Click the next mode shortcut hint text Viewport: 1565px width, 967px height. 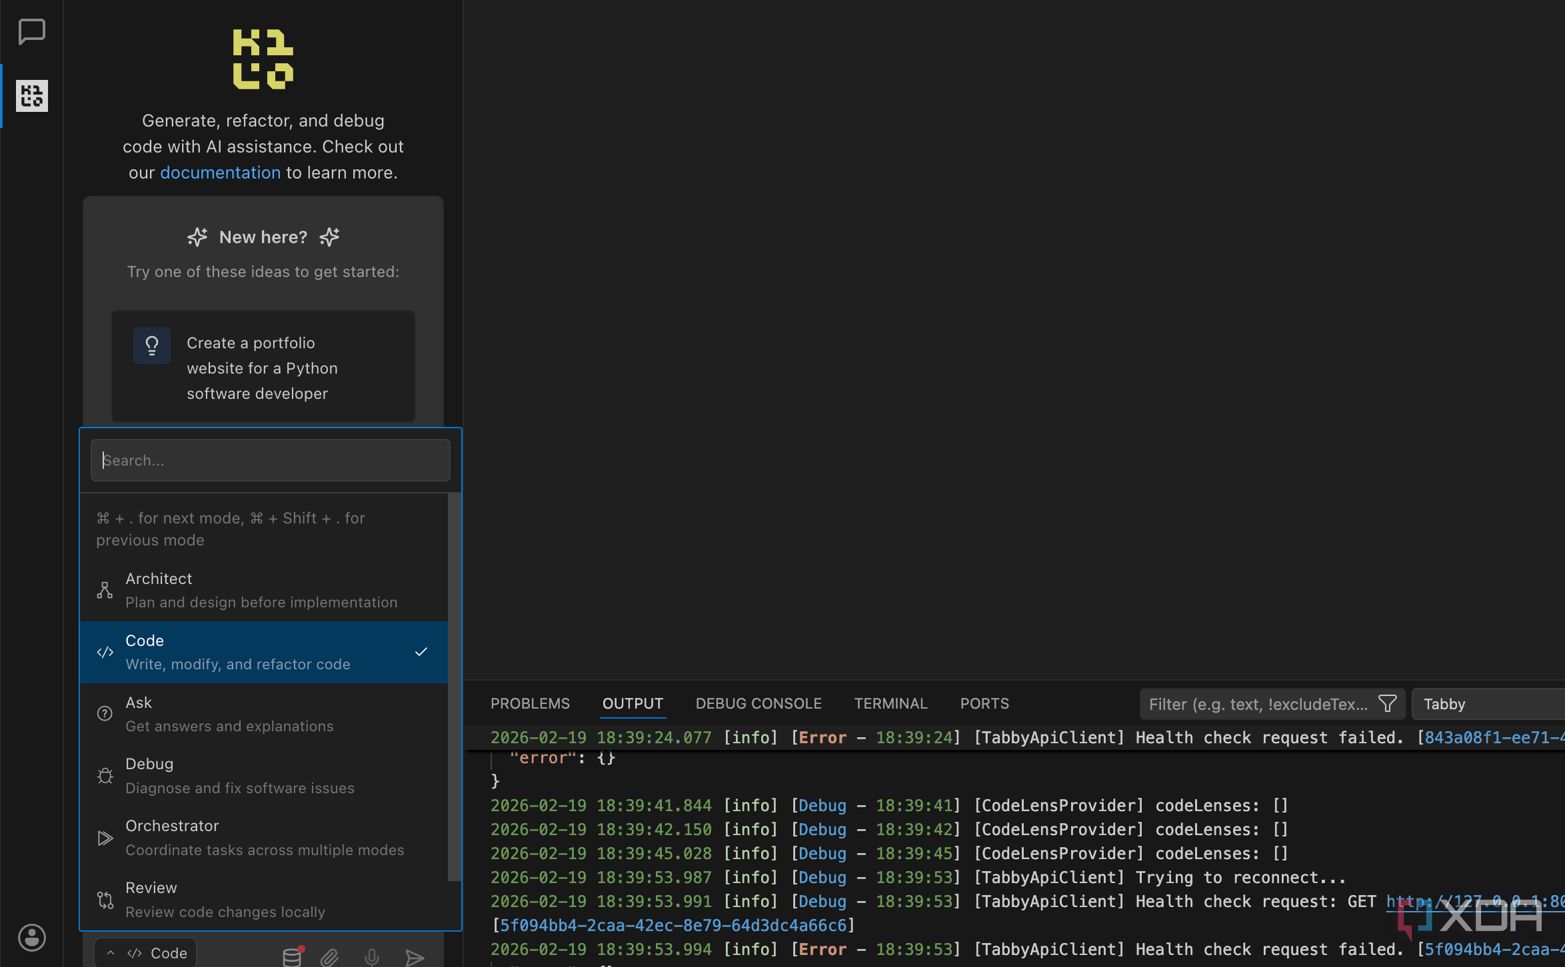coord(231,529)
